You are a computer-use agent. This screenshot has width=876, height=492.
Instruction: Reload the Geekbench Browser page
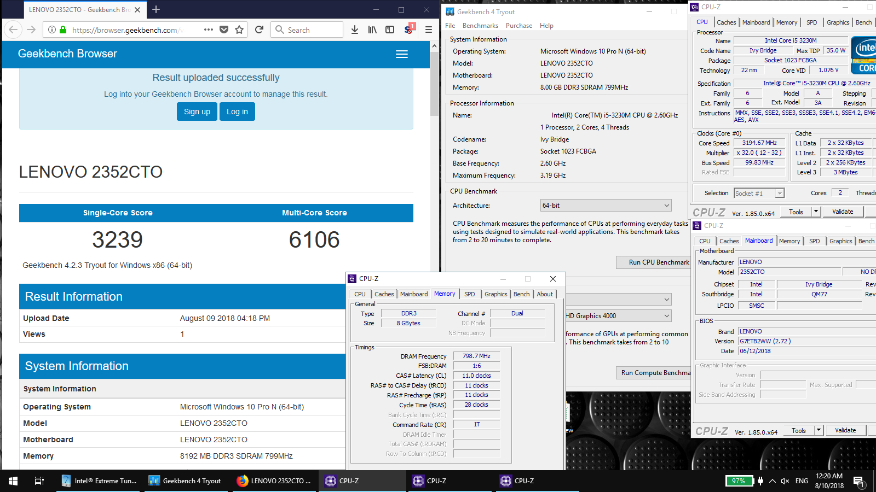pyautogui.click(x=259, y=30)
